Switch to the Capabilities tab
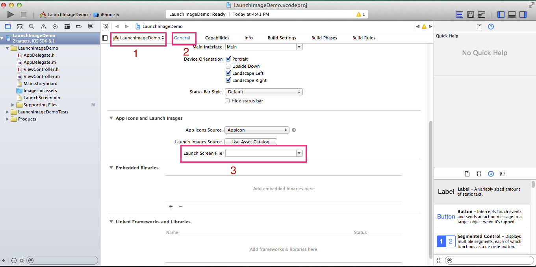536x267 pixels. tap(217, 38)
